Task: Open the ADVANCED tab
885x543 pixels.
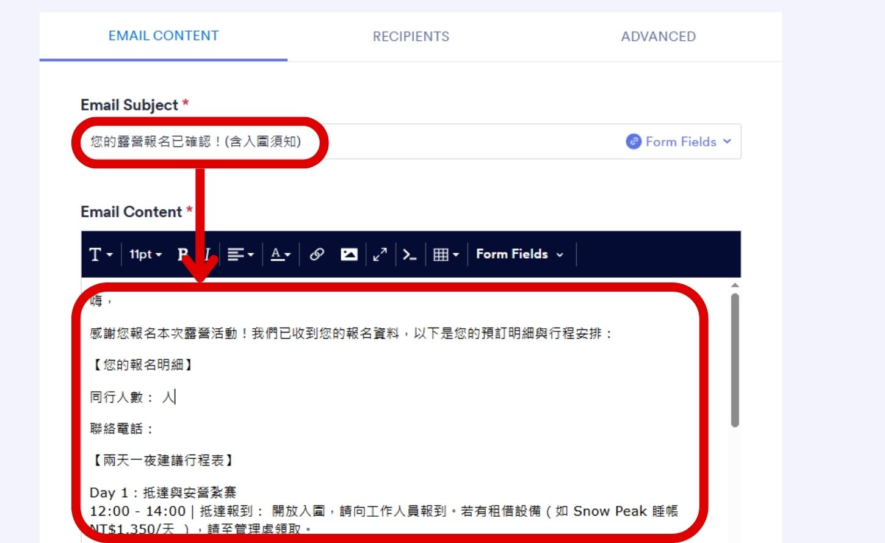Action: tap(659, 36)
